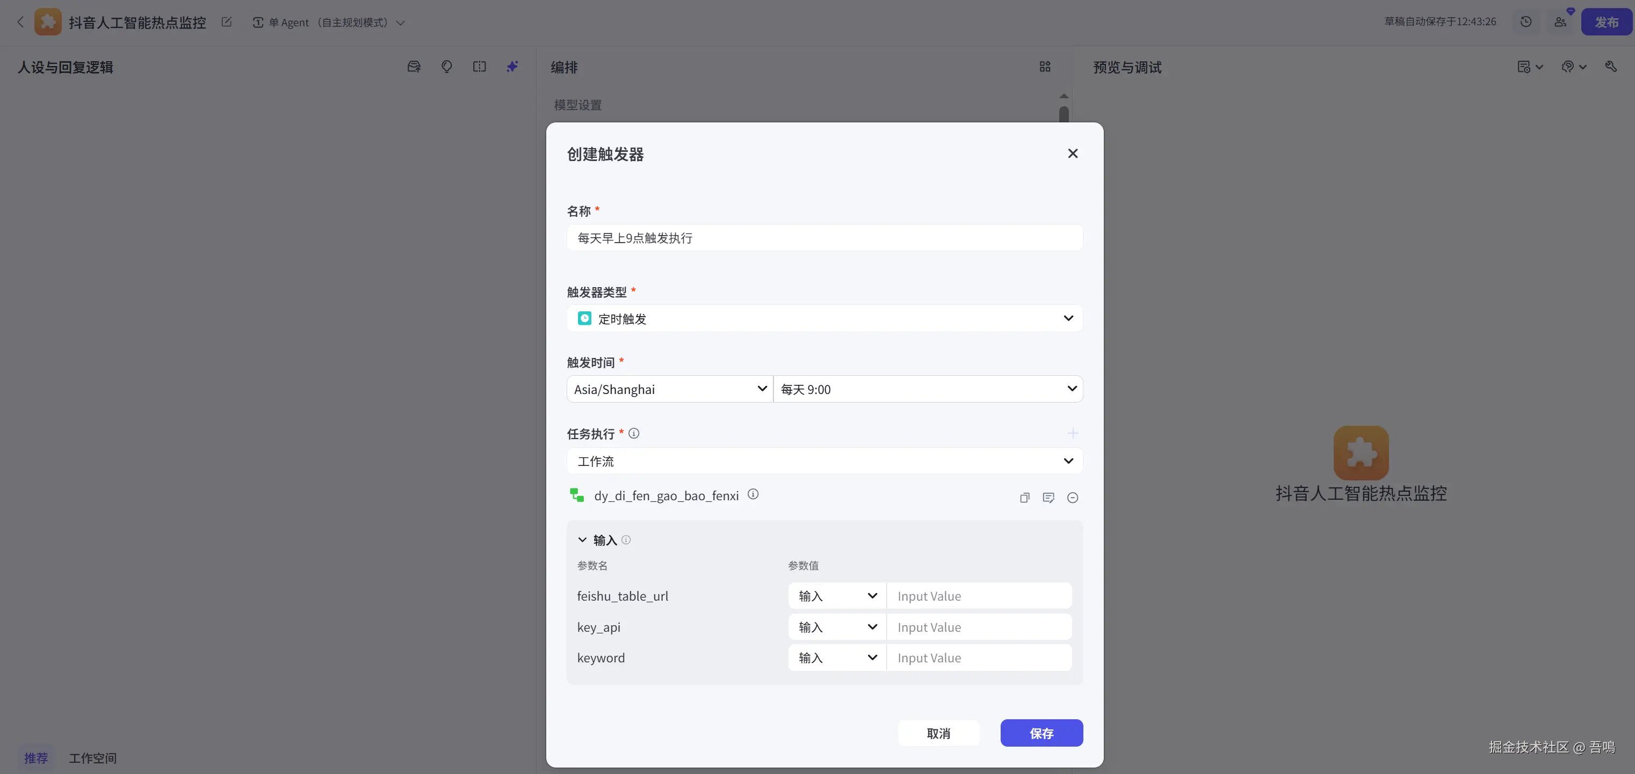Switch to the 推荐 tab
The image size is (1635, 774).
point(36,758)
